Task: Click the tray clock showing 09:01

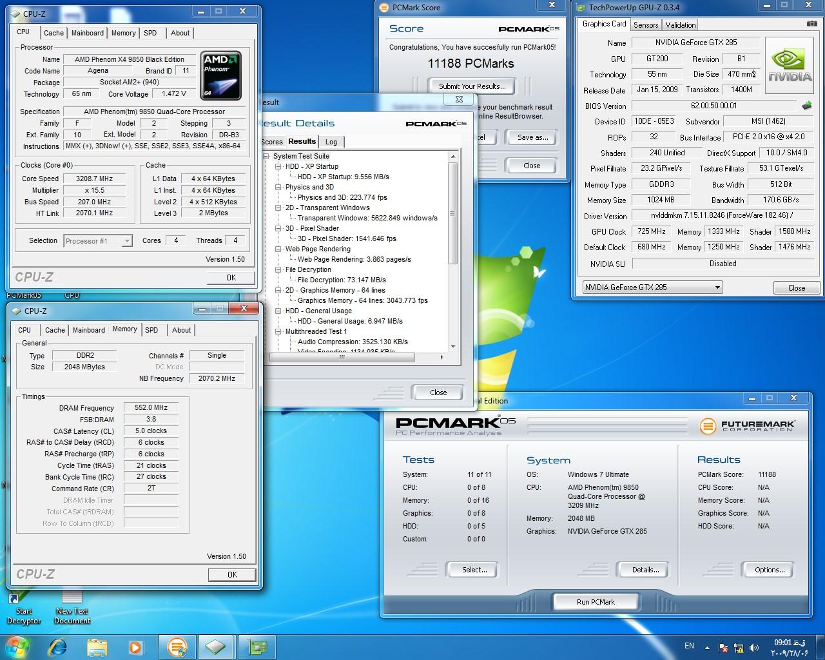Action: click(x=790, y=647)
